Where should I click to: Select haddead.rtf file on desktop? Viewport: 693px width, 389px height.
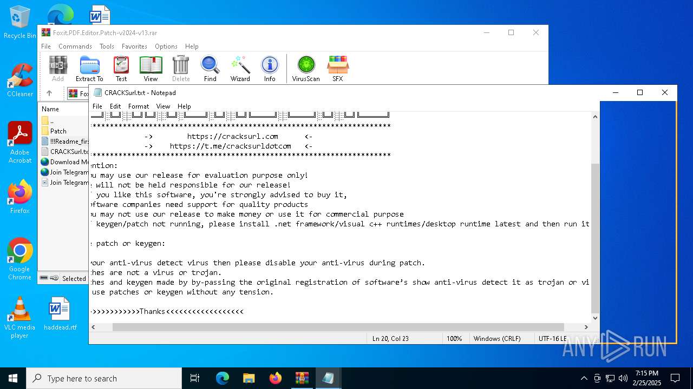coord(60,313)
